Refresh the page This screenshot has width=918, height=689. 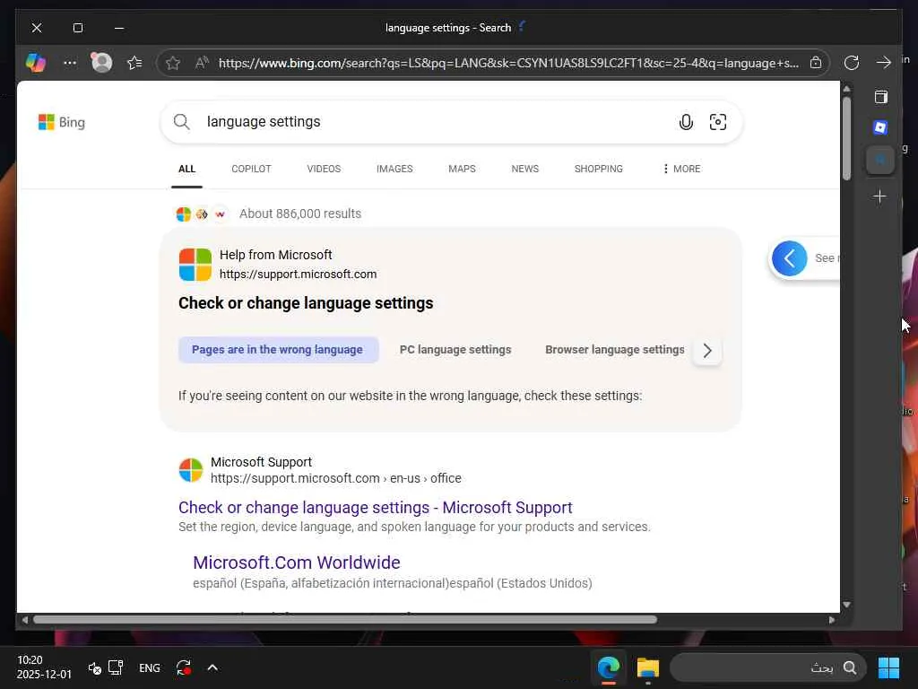[852, 63]
